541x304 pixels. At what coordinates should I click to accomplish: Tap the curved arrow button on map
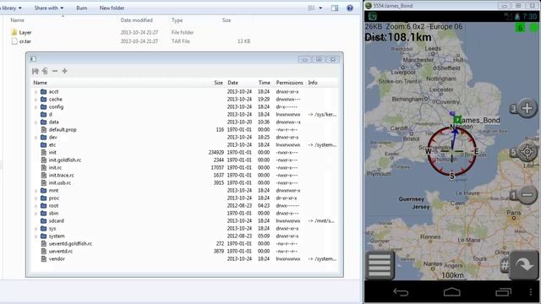pos(524,264)
